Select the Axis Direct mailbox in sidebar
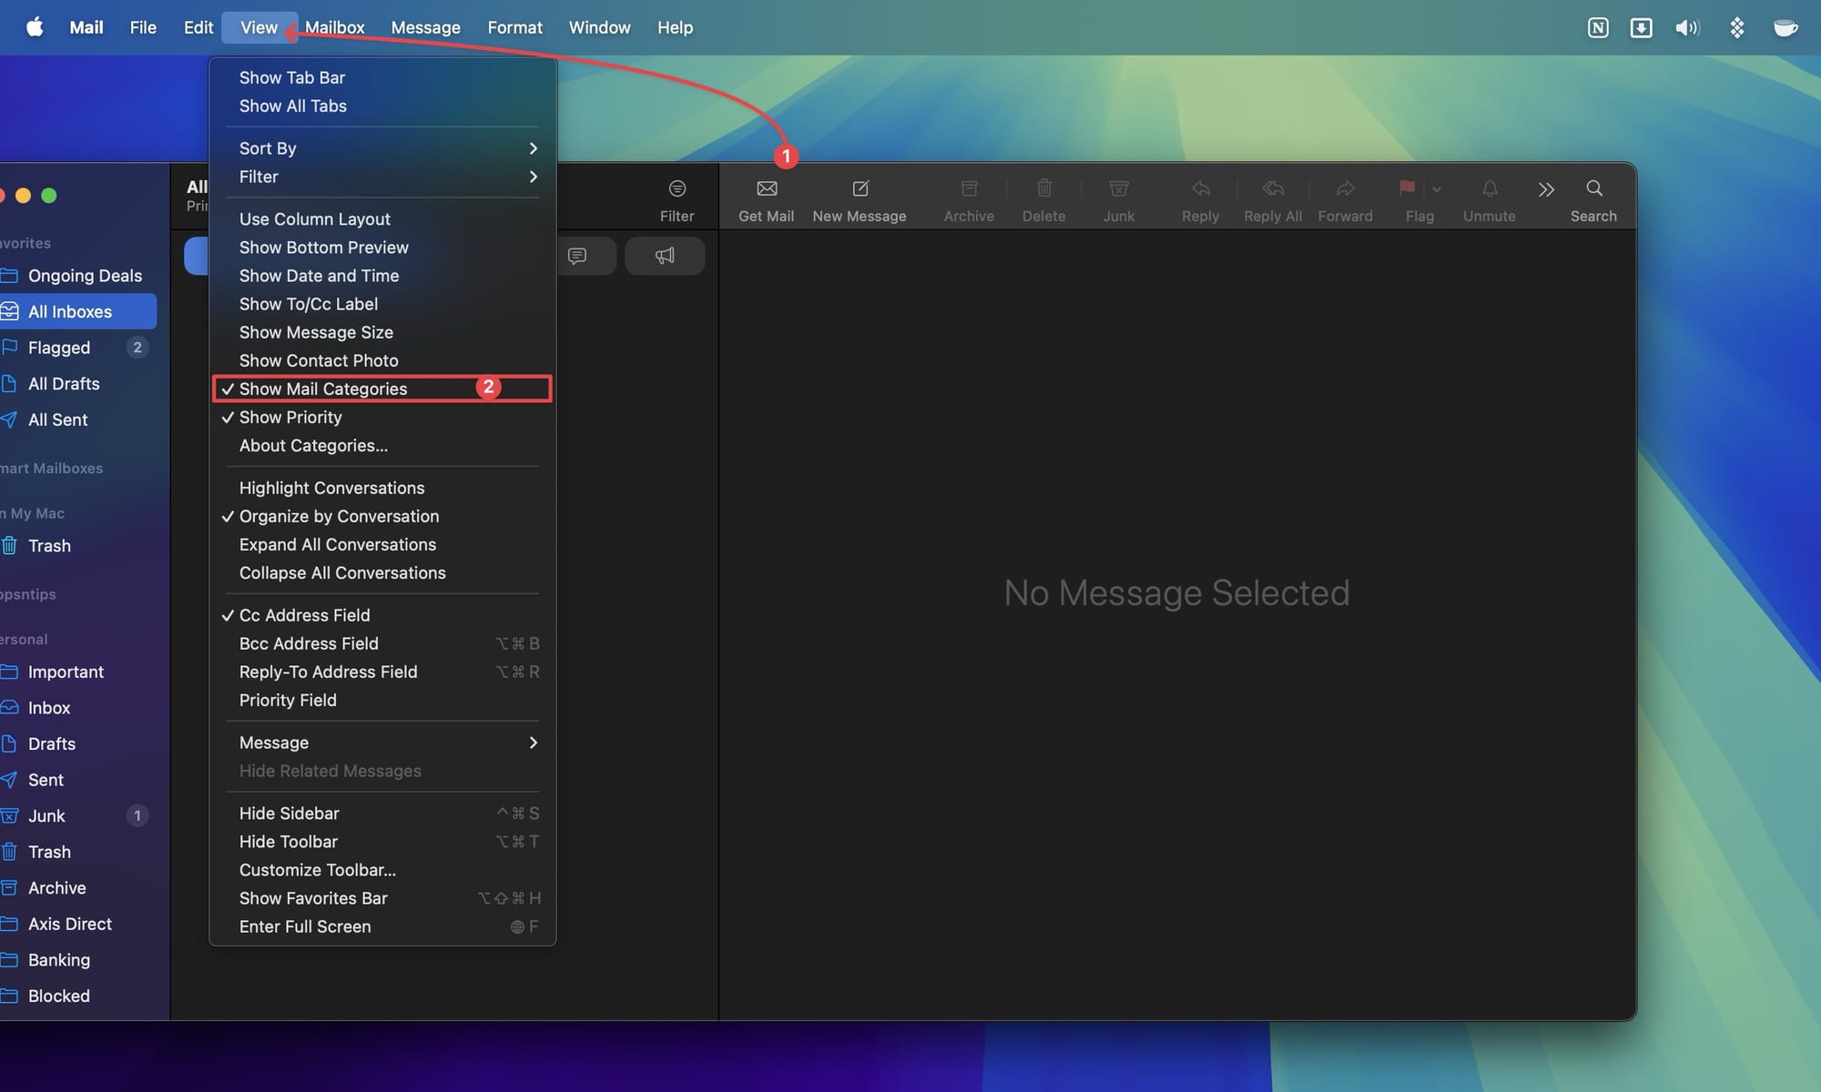 pyautogui.click(x=71, y=923)
